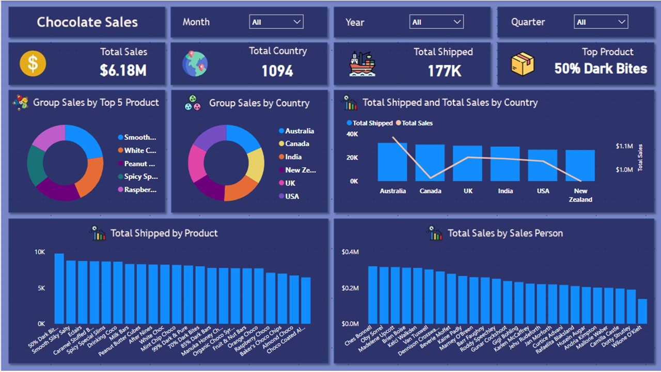
Task: Click the cargo ship icon in Total Shipped card
Action: 362,64
